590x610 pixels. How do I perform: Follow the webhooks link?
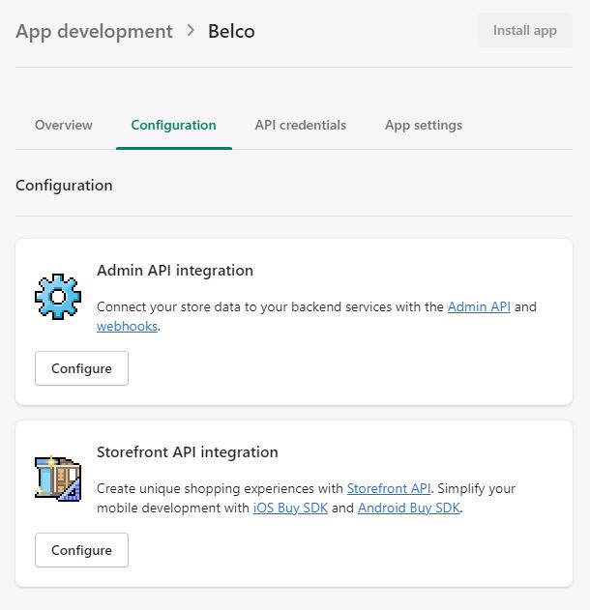coord(127,327)
